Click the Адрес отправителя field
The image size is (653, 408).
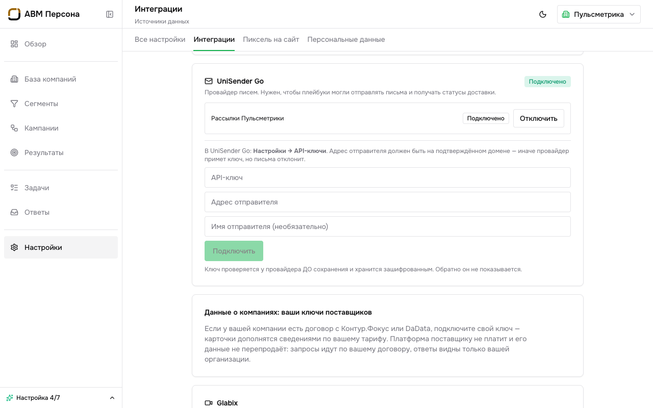(388, 202)
